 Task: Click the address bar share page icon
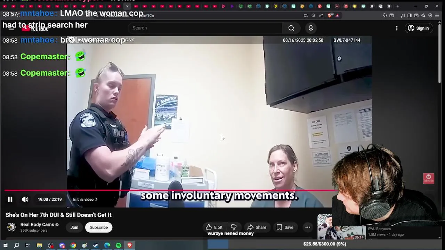pos(321,15)
